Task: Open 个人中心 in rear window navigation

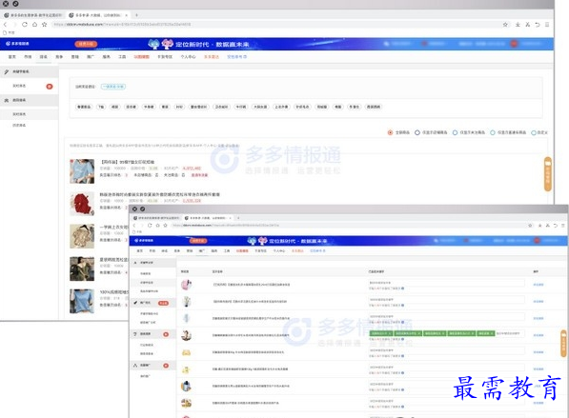Action: pos(188,57)
